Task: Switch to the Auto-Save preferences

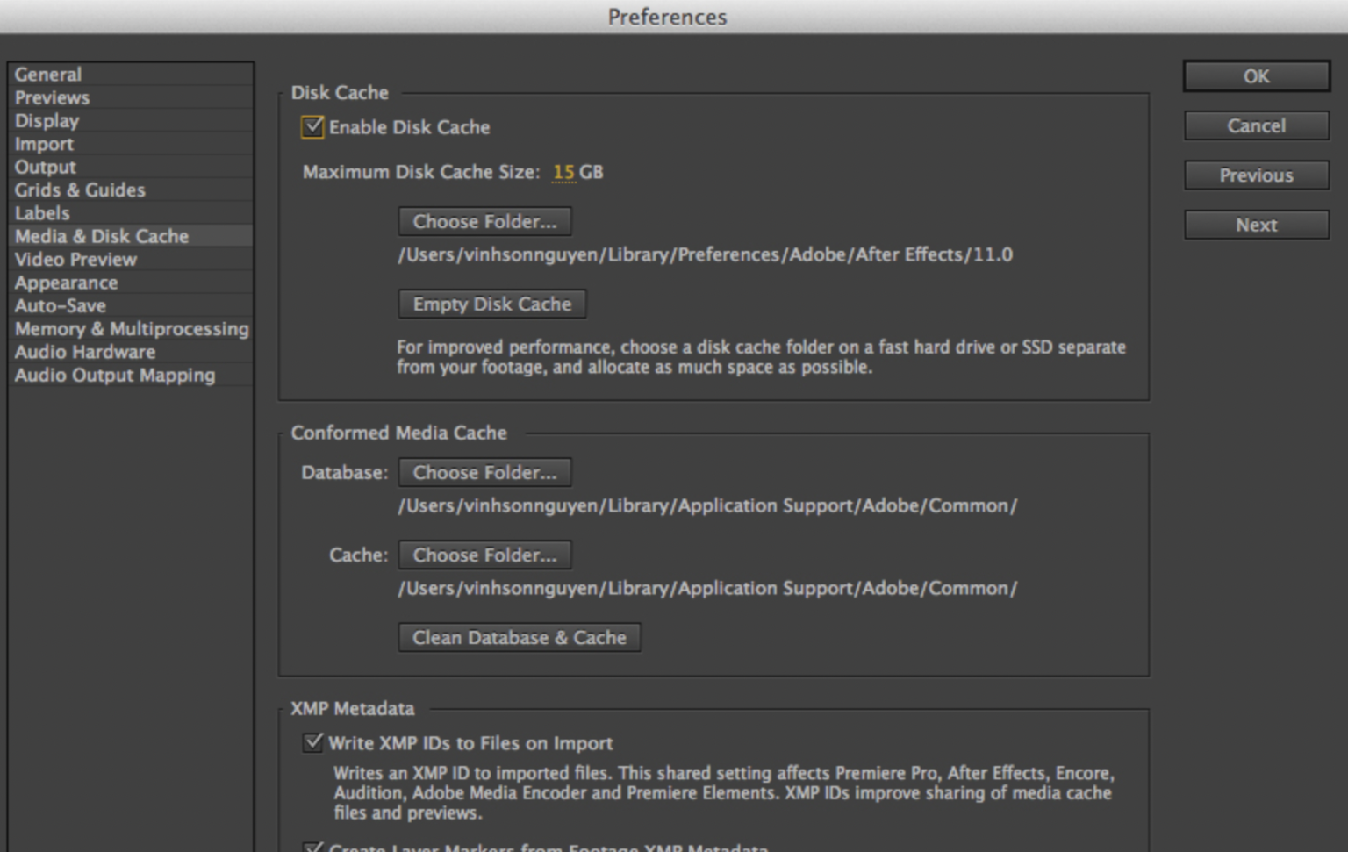Action: click(x=61, y=306)
